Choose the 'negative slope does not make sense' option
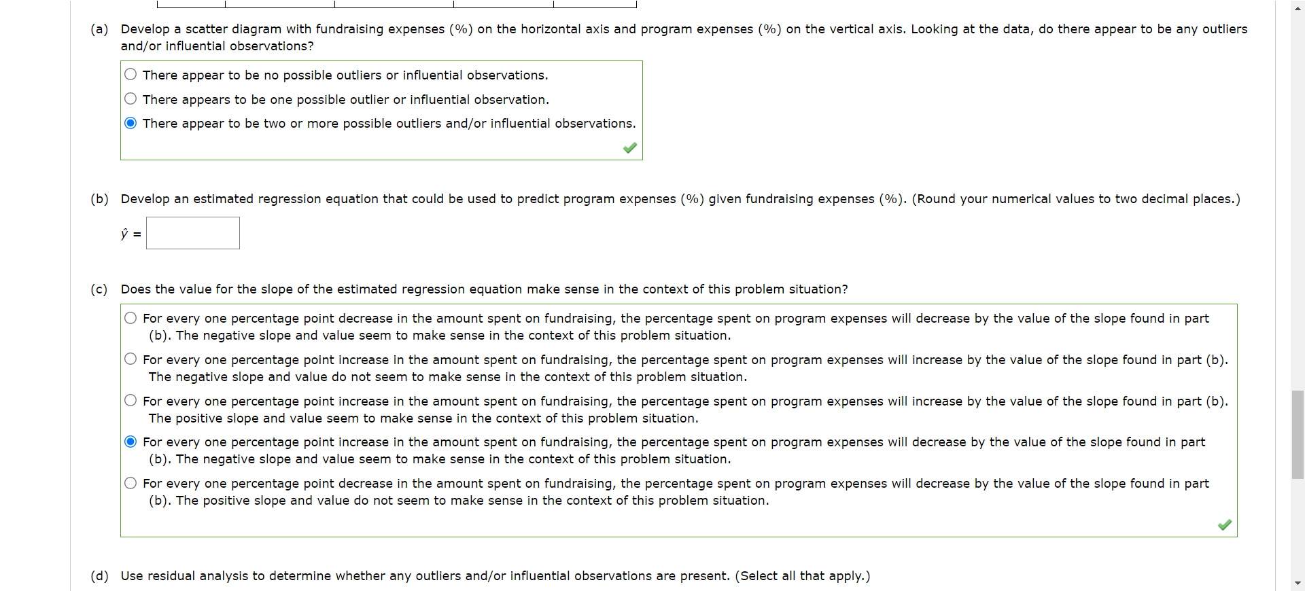The image size is (1305, 591). [130, 359]
